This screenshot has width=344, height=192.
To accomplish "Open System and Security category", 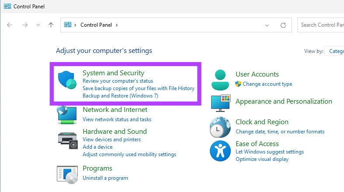I will [x=113, y=73].
